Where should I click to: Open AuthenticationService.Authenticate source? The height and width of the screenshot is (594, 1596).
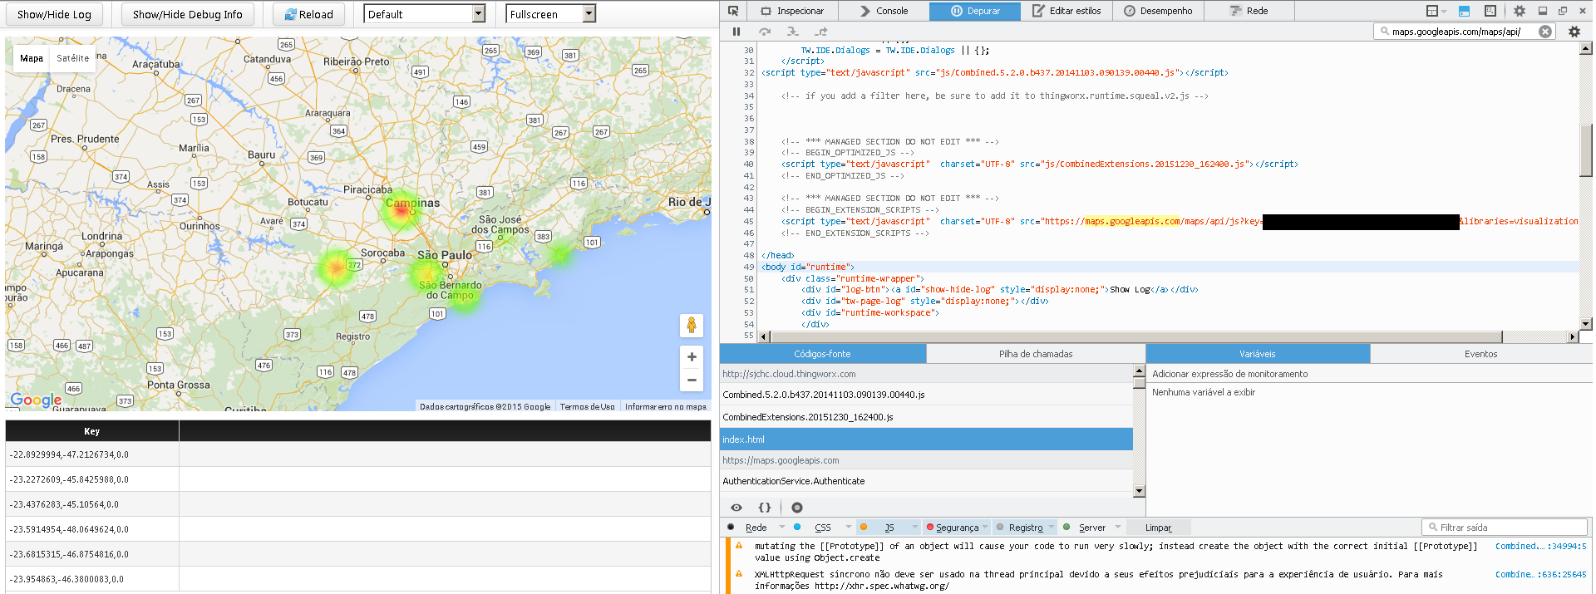click(x=926, y=481)
